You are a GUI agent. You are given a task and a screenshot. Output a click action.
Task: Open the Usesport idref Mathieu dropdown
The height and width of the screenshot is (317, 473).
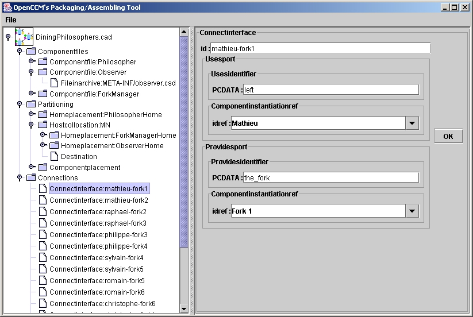(x=412, y=123)
